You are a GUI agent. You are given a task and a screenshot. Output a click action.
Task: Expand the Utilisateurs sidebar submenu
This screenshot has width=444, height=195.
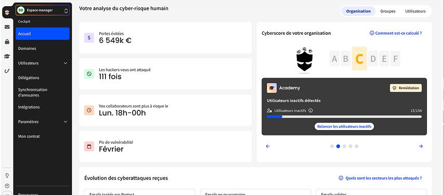pyautogui.click(x=66, y=63)
